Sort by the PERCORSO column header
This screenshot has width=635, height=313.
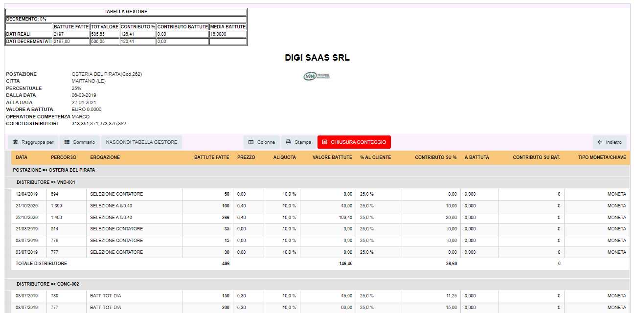(x=64, y=157)
